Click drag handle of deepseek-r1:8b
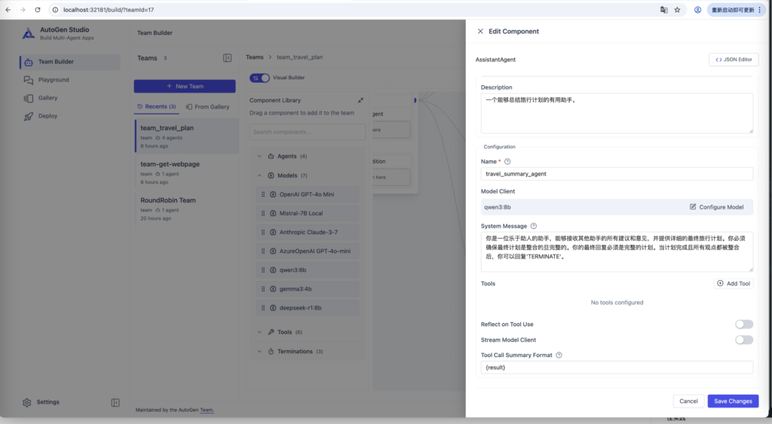Viewport: 772px width, 424px height. [x=263, y=308]
